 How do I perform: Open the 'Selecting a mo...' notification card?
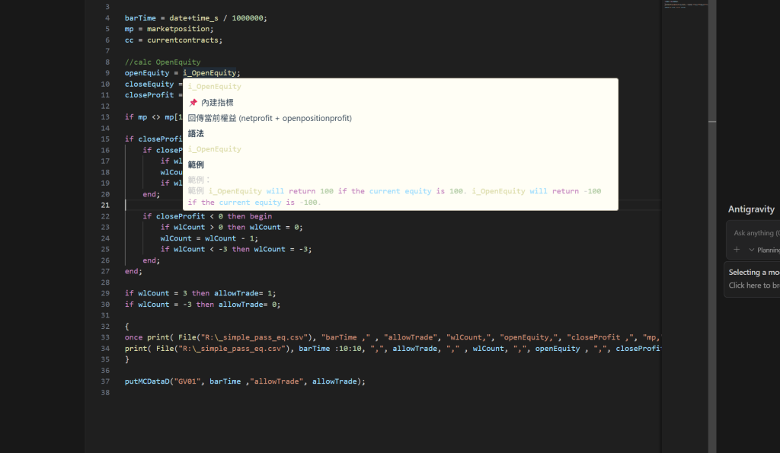click(x=753, y=273)
